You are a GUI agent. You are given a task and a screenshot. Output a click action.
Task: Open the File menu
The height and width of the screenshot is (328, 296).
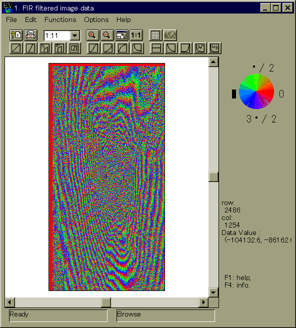[x=11, y=19]
